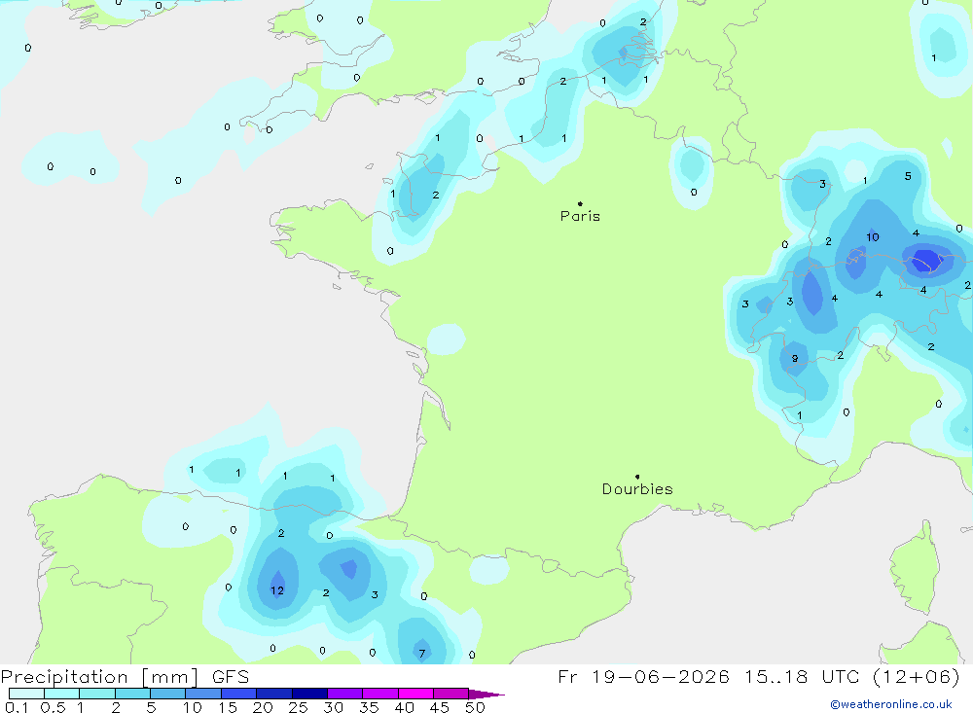Click the forecast date Fr 19-06-2026 text
The width and height of the screenshot is (973, 713).
[643, 676]
